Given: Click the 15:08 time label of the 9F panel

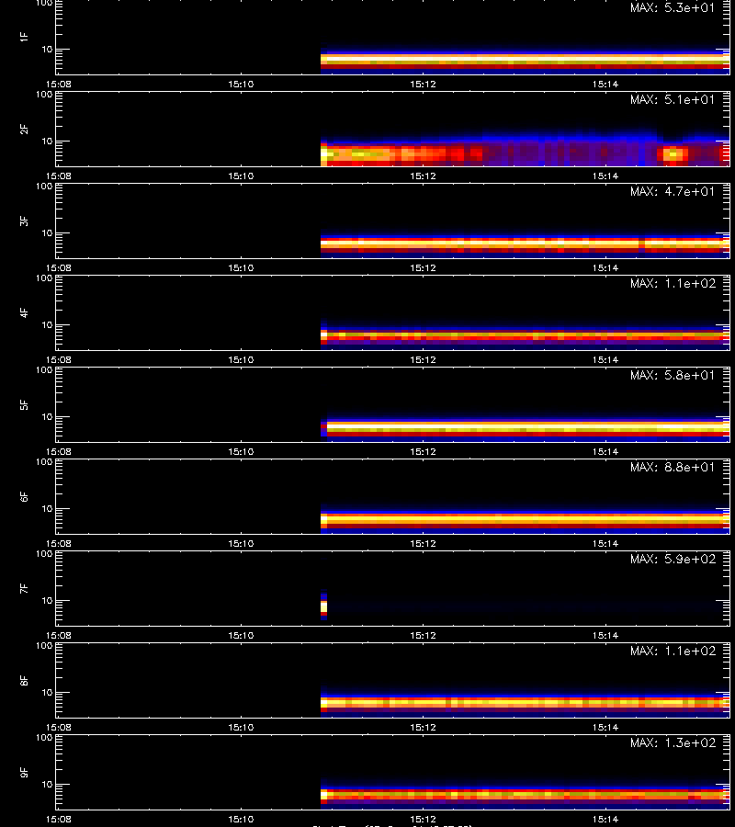Looking at the screenshot, I should [x=59, y=819].
